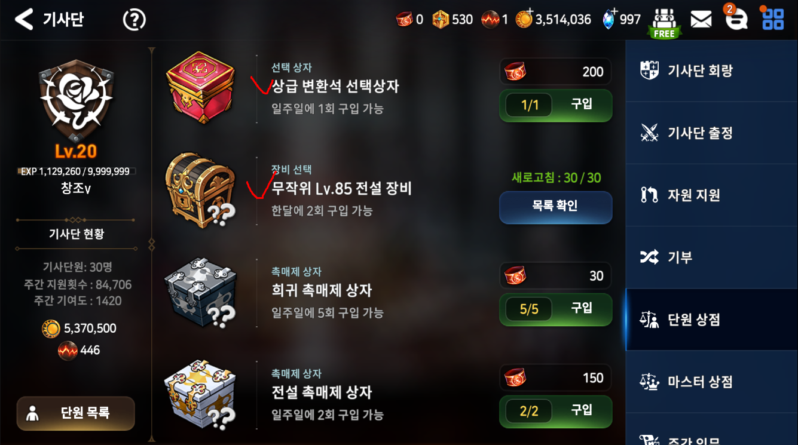Click 구입 for 희귀 촉매제 상자
The height and width of the screenshot is (445, 798).
point(555,309)
